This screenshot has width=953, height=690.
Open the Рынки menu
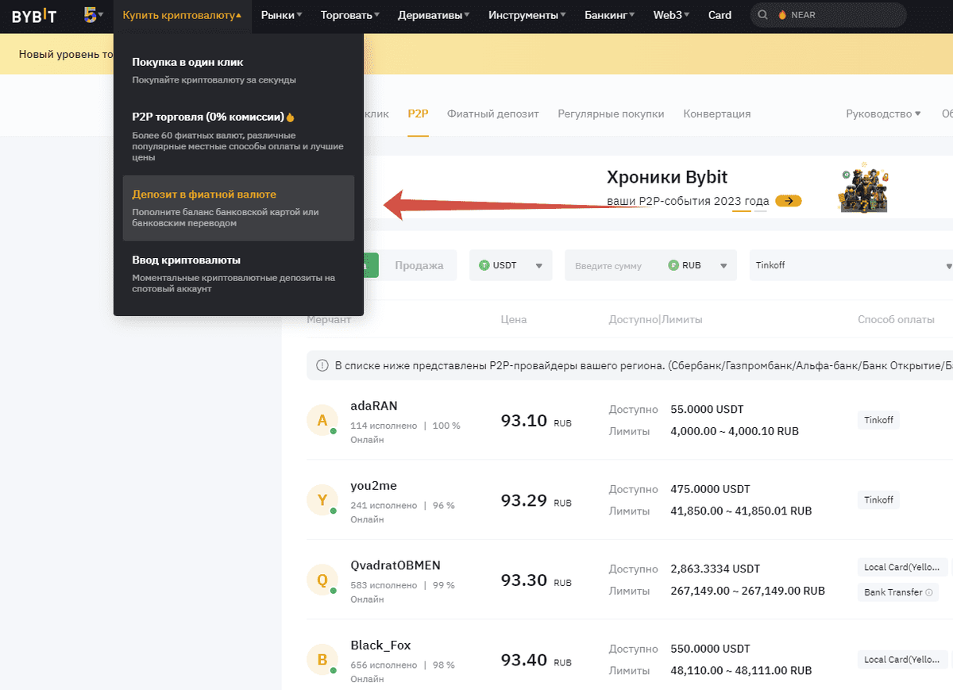(x=281, y=15)
